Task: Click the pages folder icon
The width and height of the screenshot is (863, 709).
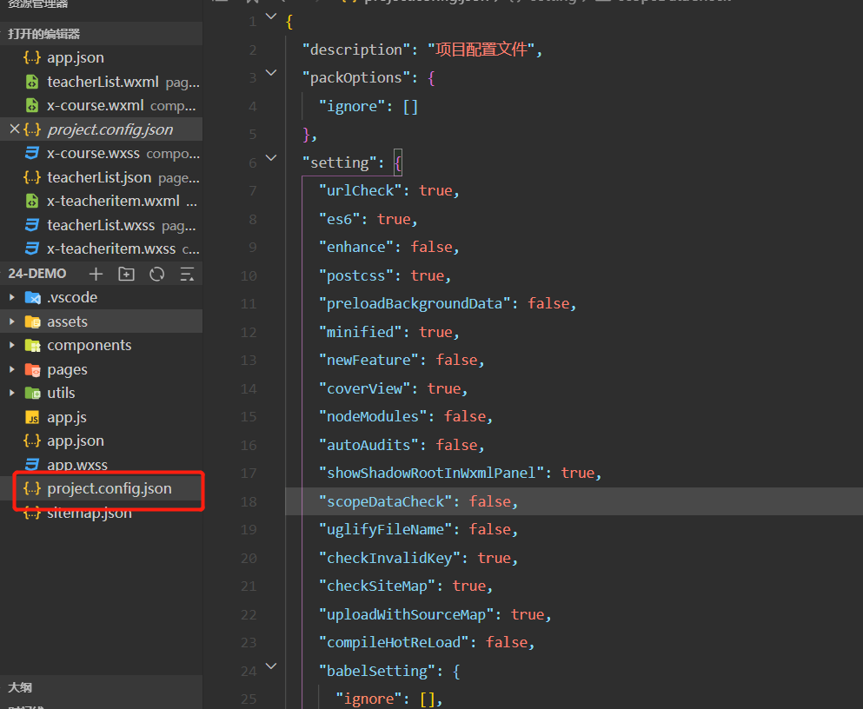Action: tap(33, 369)
